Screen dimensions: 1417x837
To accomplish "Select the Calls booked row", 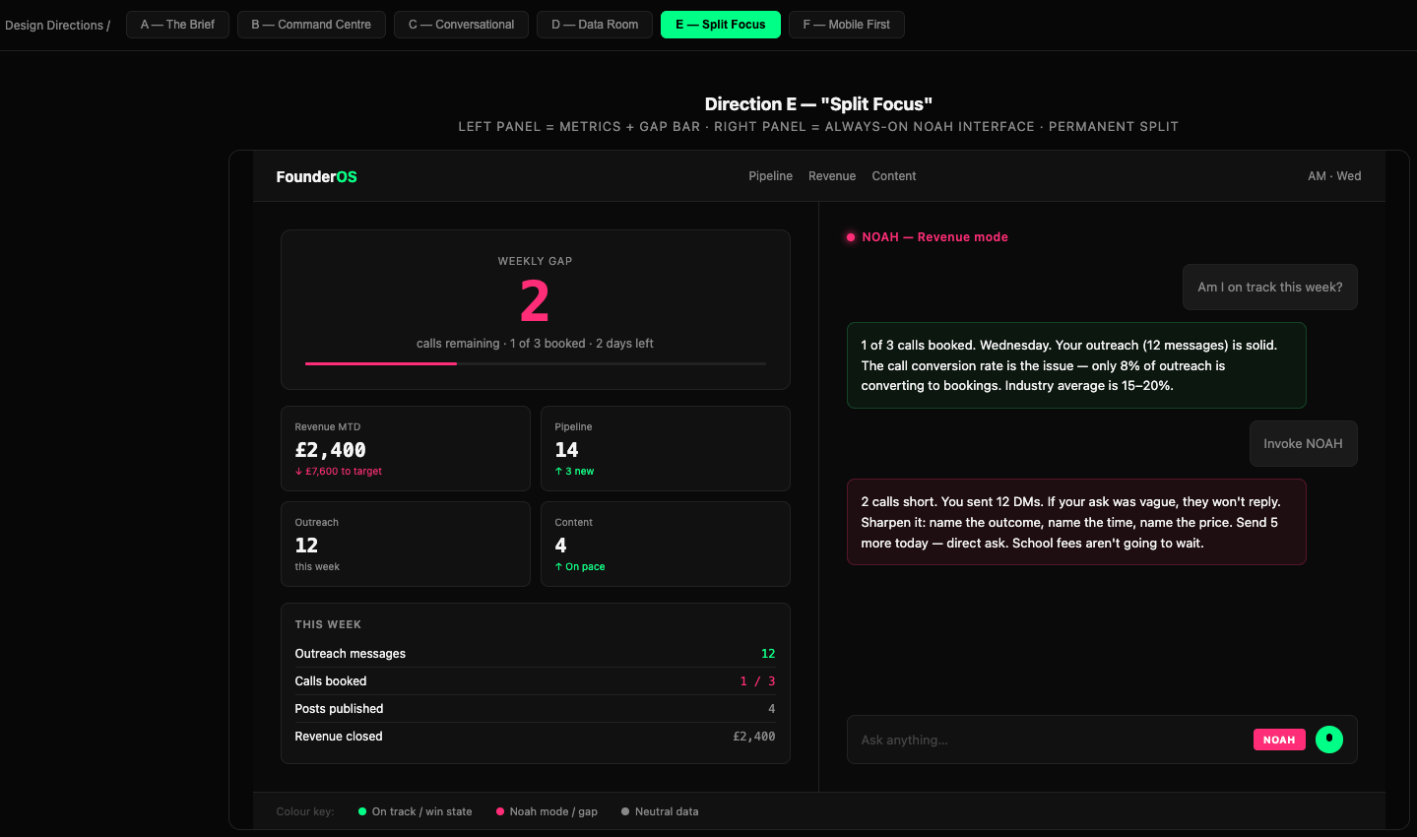I will pos(536,681).
